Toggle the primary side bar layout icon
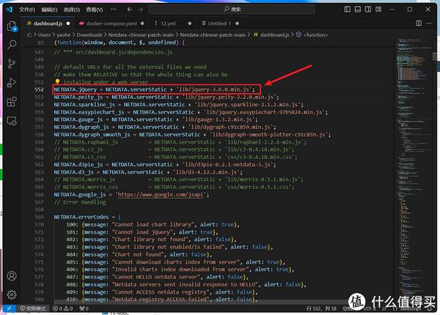 tap(348, 10)
